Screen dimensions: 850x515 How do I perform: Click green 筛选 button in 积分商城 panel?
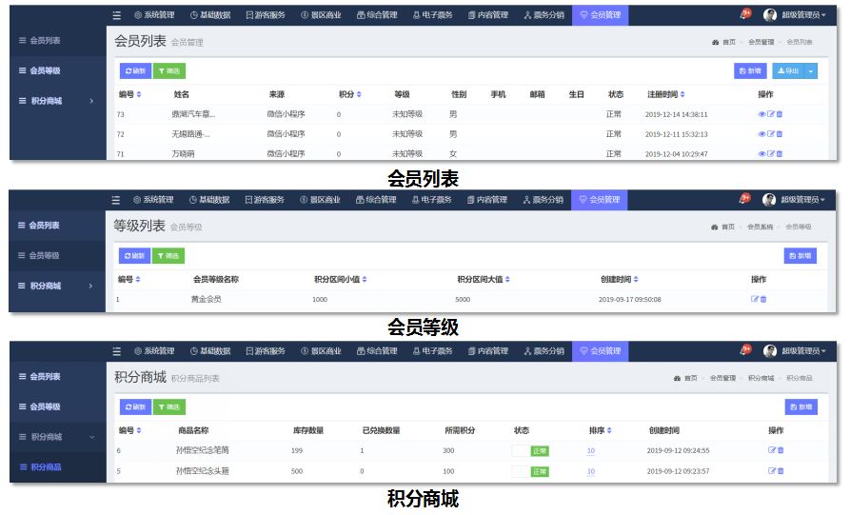168,407
